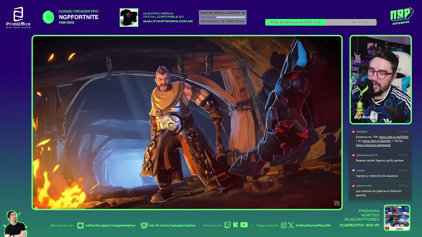Click the "54% of $500 Goal" text

point(363,22)
